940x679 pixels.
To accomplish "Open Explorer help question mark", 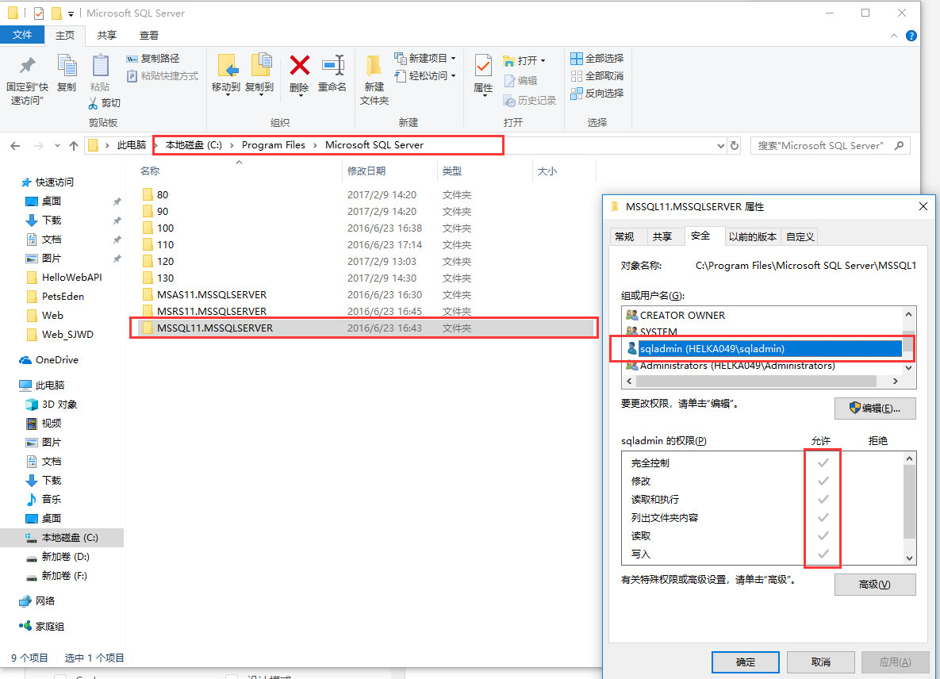I will coord(911,36).
